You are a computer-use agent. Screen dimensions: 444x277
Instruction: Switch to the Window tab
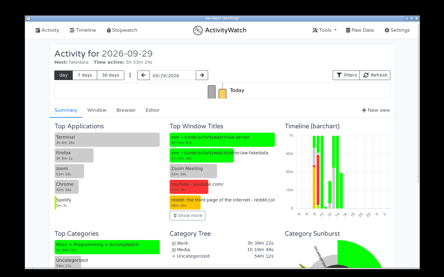[x=97, y=110]
